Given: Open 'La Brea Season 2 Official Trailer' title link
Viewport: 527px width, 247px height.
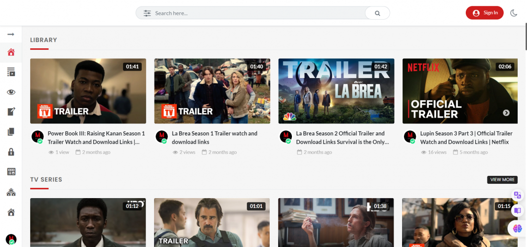Looking at the screenshot, I should pyautogui.click(x=342, y=137).
